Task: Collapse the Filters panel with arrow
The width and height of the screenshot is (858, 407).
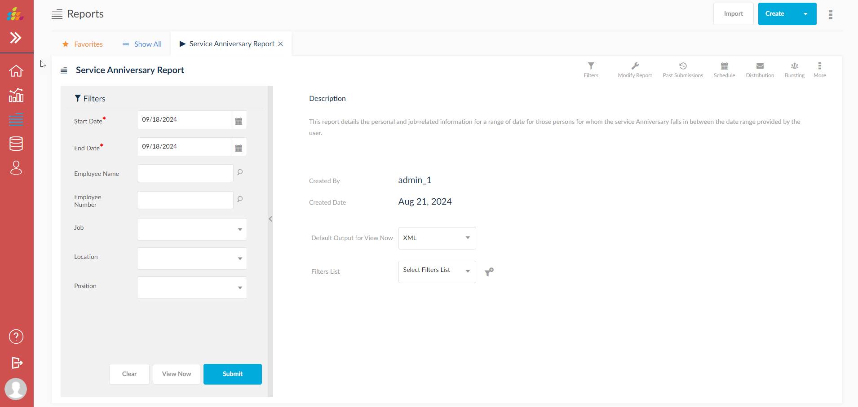Action: point(270,219)
